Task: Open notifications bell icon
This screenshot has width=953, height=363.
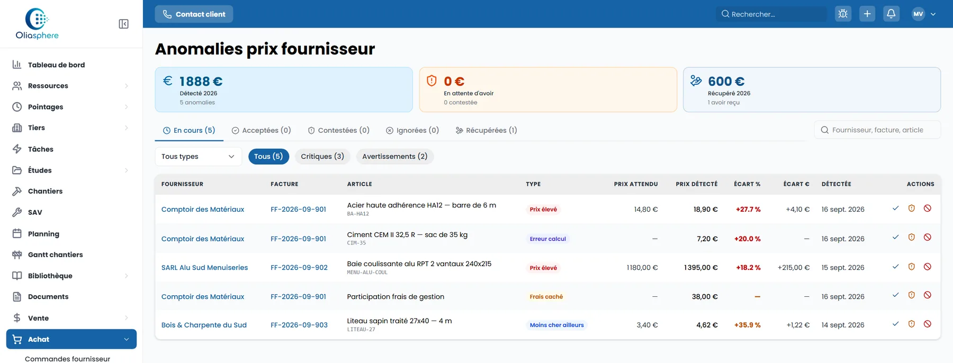Action: tap(891, 14)
